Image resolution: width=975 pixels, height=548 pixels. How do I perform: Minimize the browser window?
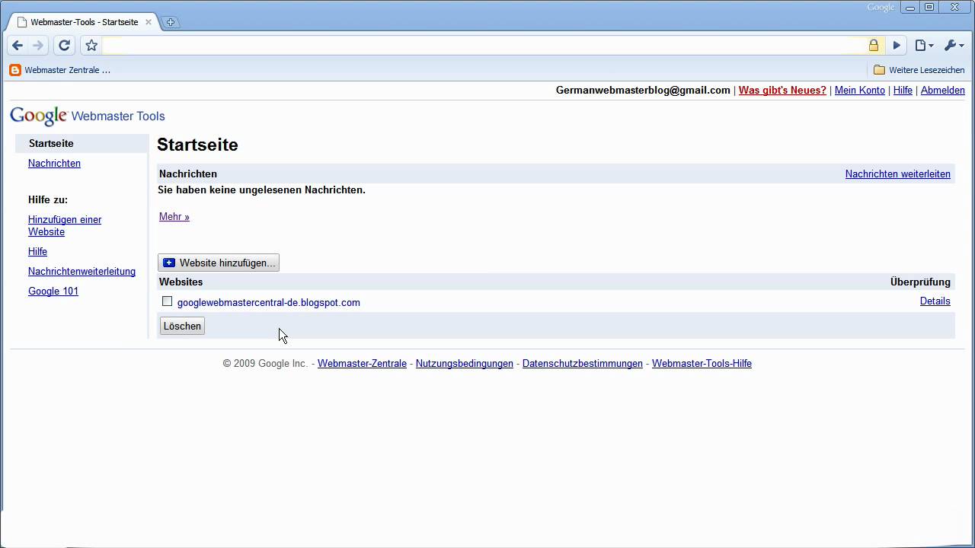(x=910, y=8)
